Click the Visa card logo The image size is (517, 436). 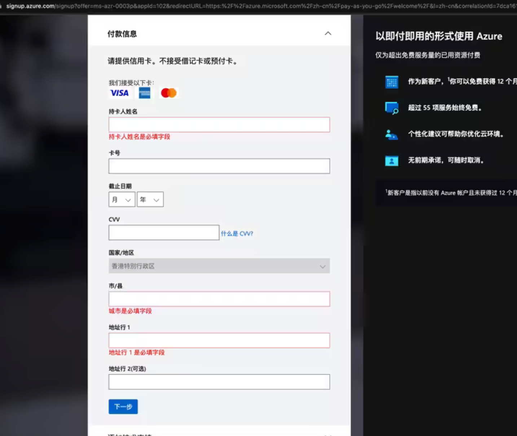[119, 93]
